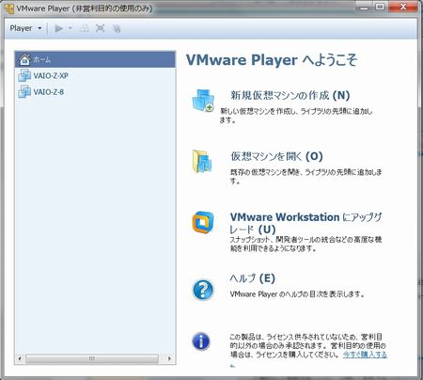Click the Unity mode toolbar icon
The width and height of the screenshot is (423, 380).
tap(117, 28)
